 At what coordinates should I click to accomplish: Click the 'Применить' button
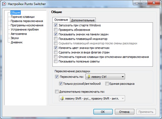coord(146,112)
